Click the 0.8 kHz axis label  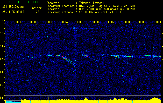point(2,72)
